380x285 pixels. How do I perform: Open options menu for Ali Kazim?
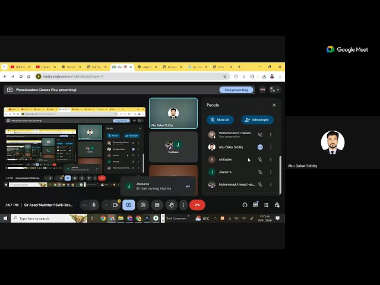click(x=271, y=160)
